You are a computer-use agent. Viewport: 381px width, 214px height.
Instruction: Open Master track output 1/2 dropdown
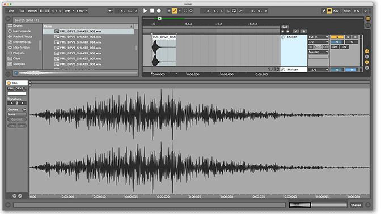coord(318,70)
